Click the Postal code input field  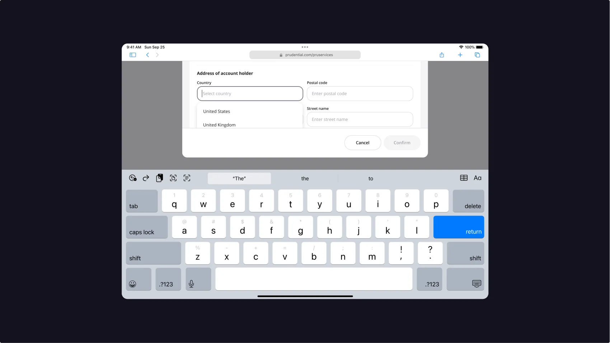[x=360, y=94]
